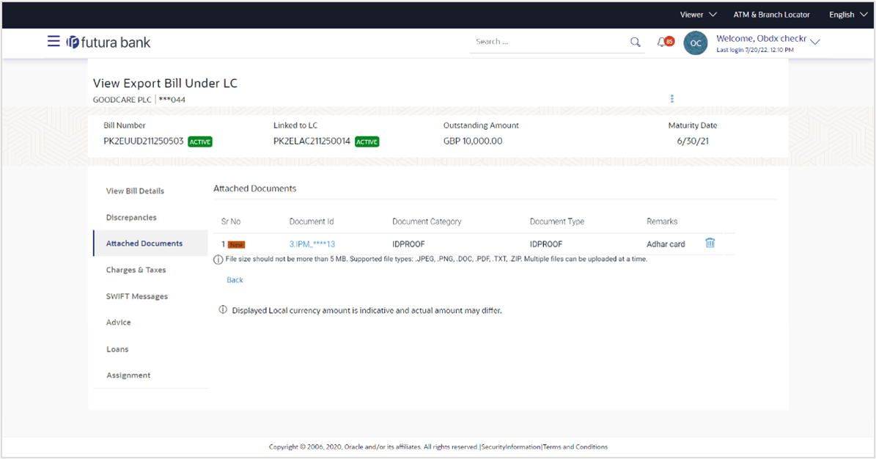Click the search magnifier icon
The image size is (876, 459).
coord(636,42)
